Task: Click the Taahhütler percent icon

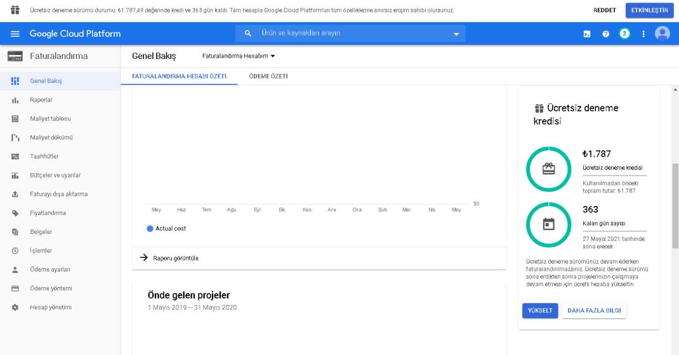Action: [x=15, y=157]
